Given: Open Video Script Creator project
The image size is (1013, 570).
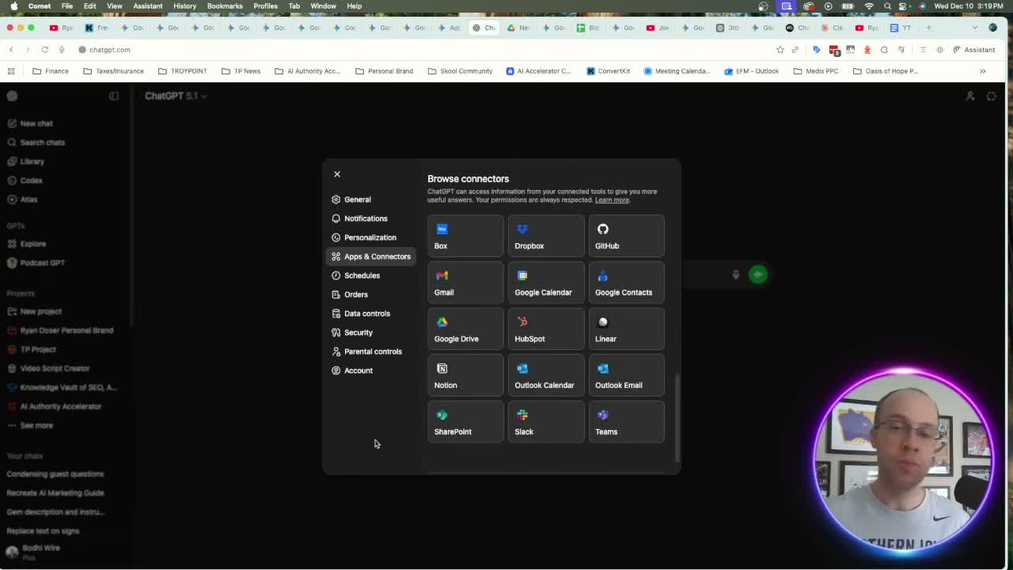Looking at the screenshot, I should click(x=49, y=369).
